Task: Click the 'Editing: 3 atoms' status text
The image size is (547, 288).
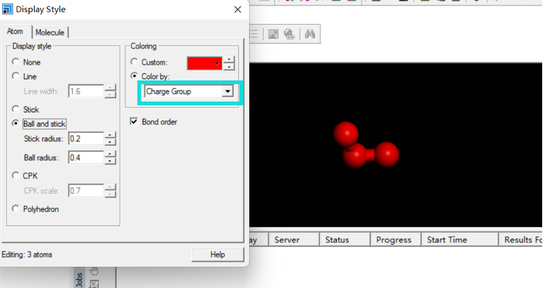Action: click(x=27, y=254)
